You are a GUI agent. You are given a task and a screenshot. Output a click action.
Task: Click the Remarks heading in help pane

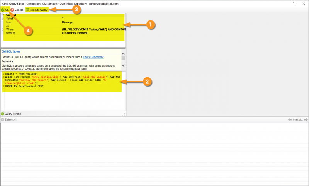tap(7, 61)
